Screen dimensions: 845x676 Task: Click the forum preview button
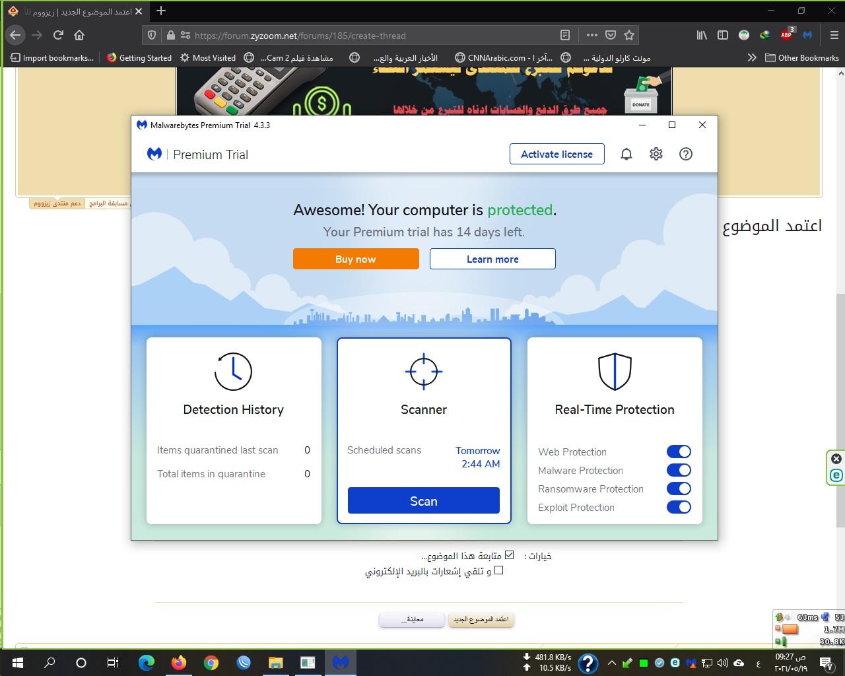tap(412, 619)
